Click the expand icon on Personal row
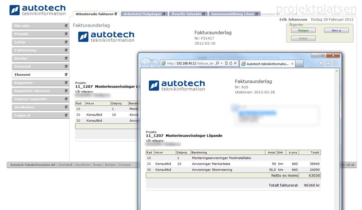 coord(66,66)
